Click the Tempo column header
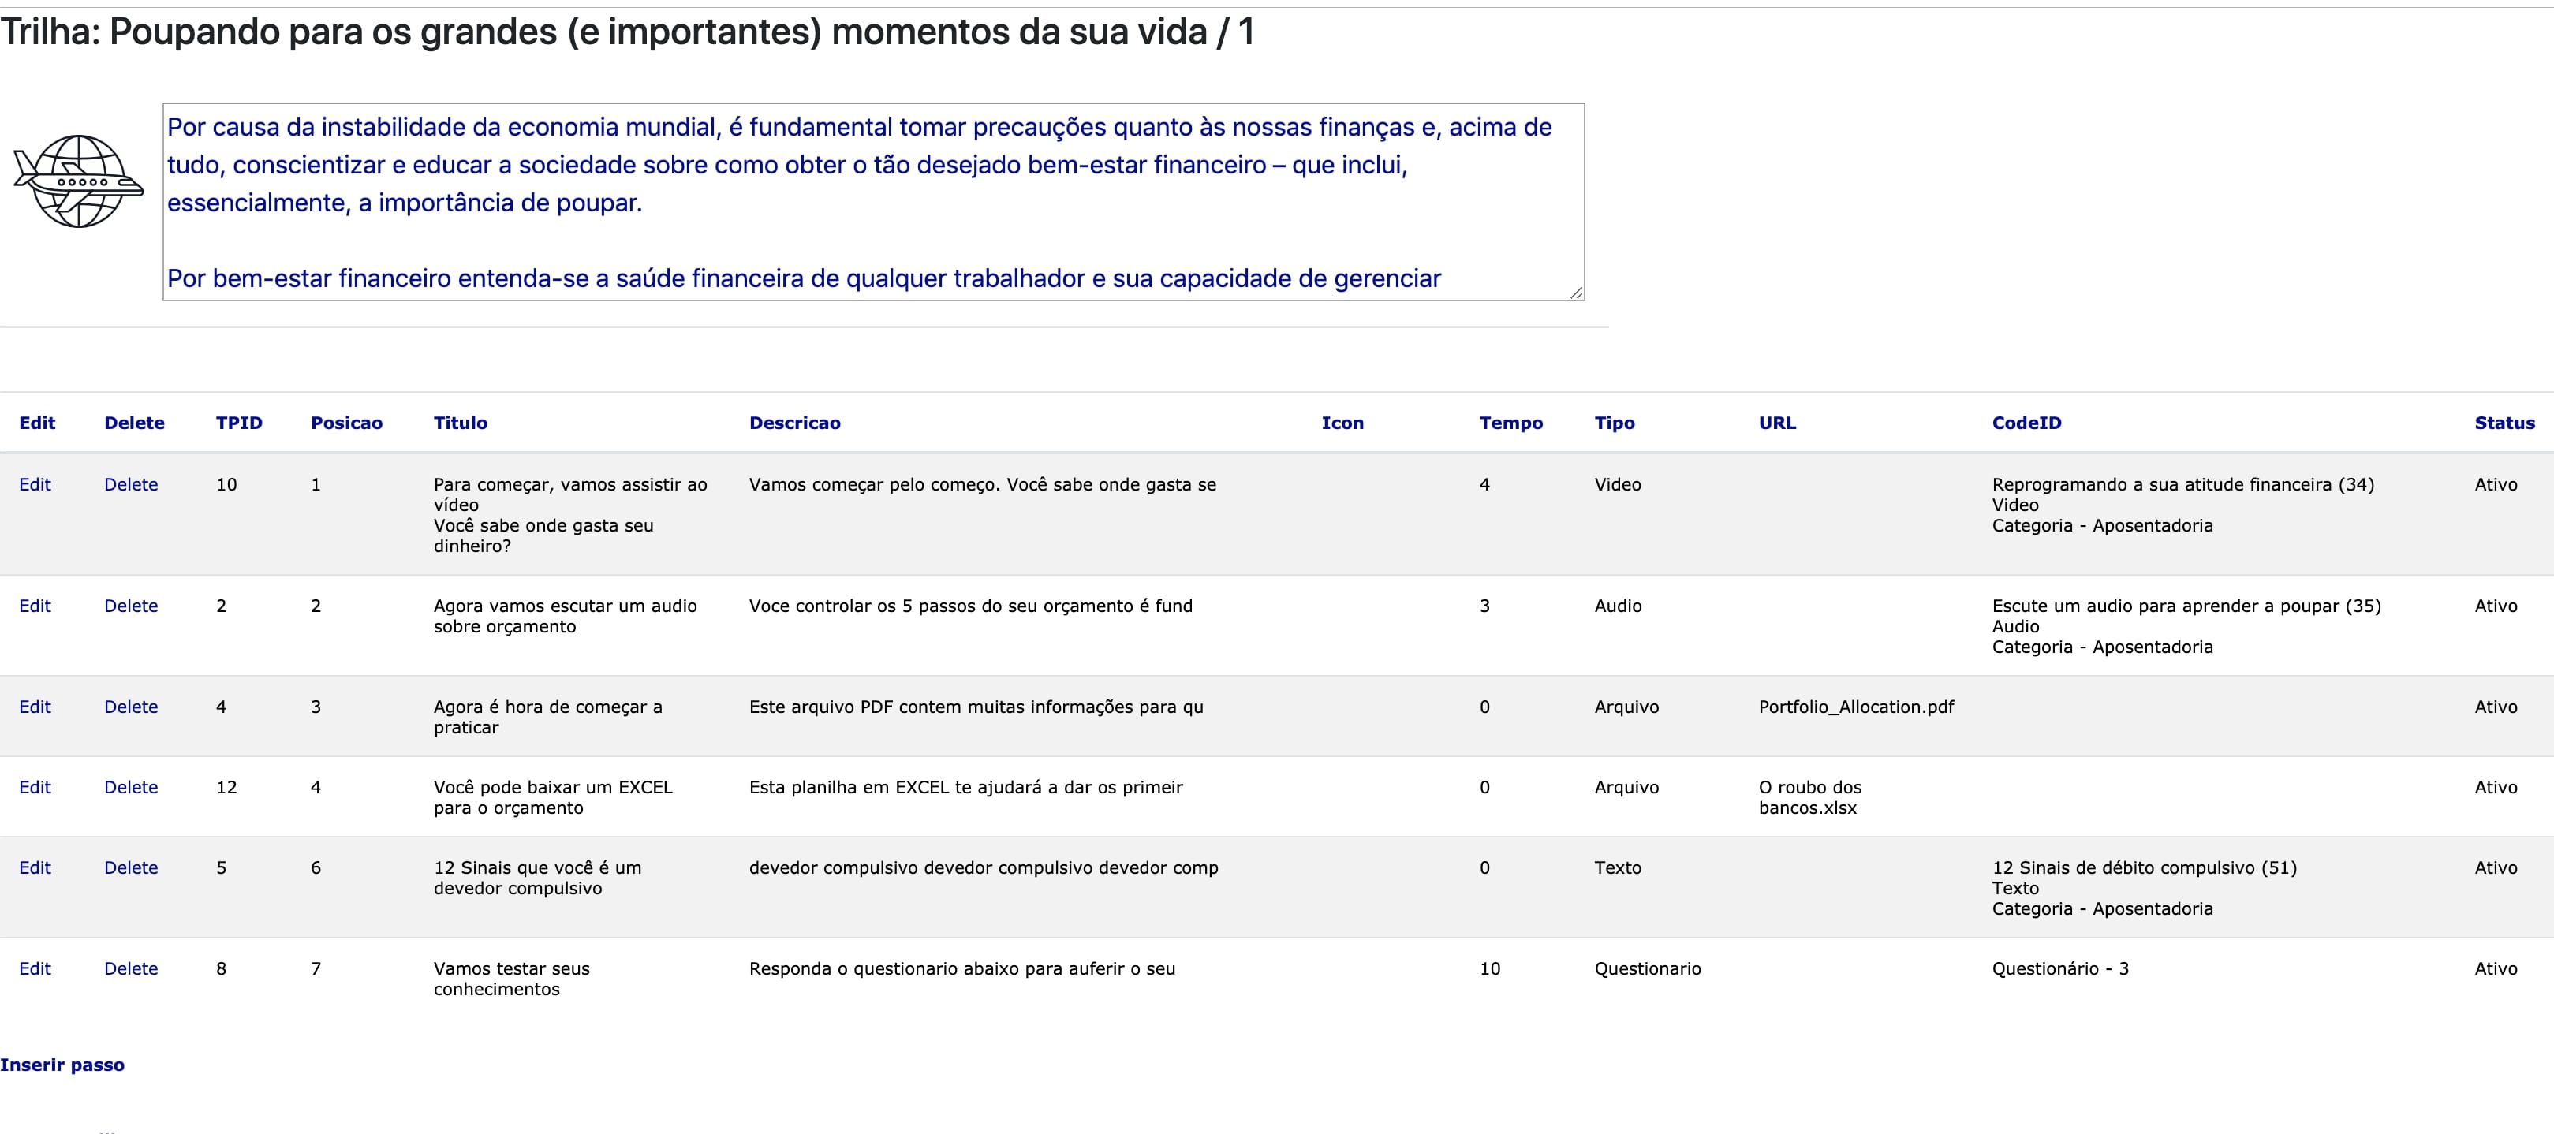 (x=1510, y=423)
